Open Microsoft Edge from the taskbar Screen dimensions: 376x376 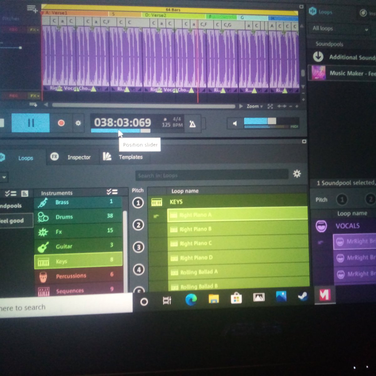191,300
